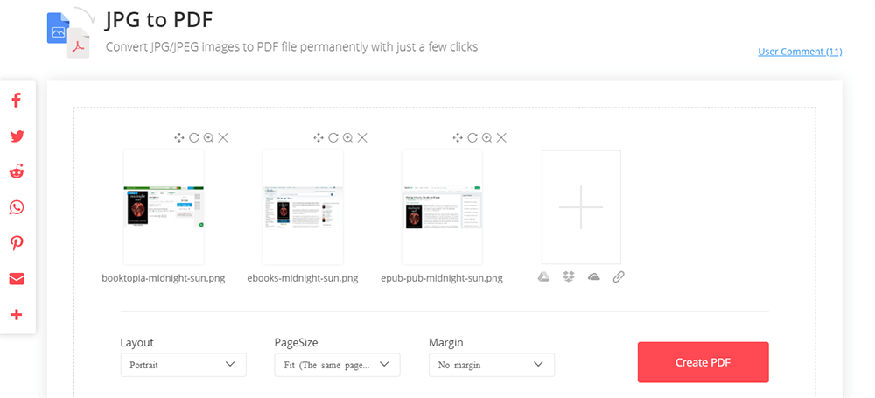Open the User Comment (11) link

coord(799,52)
